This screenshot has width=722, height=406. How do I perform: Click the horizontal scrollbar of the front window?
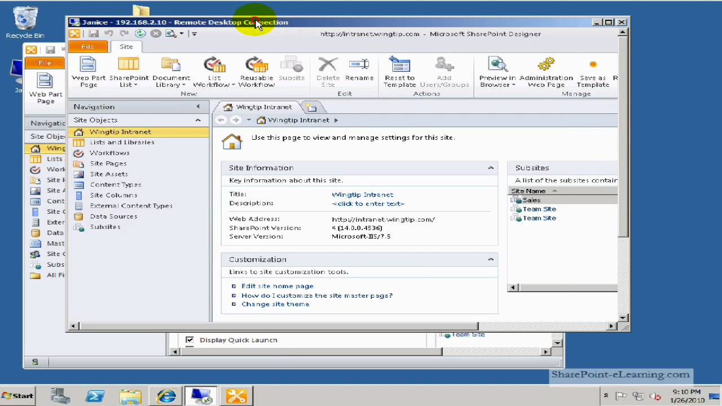click(279, 326)
